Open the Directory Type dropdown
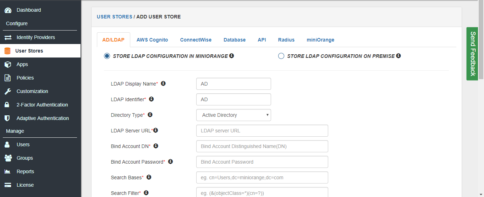This screenshot has width=484, height=197. (x=233, y=115)
